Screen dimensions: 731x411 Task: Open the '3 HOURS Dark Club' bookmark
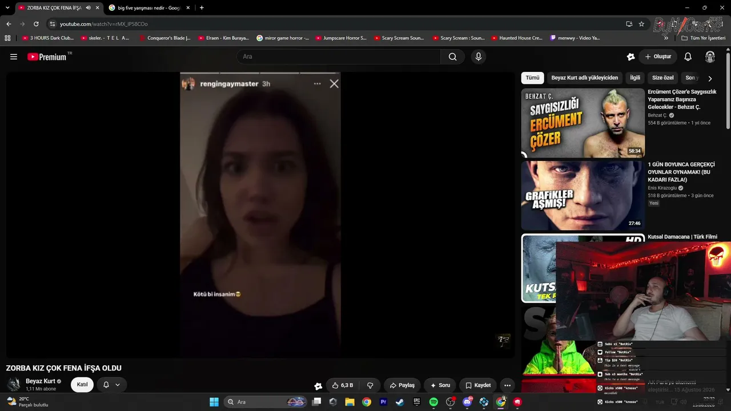[48, 38]
